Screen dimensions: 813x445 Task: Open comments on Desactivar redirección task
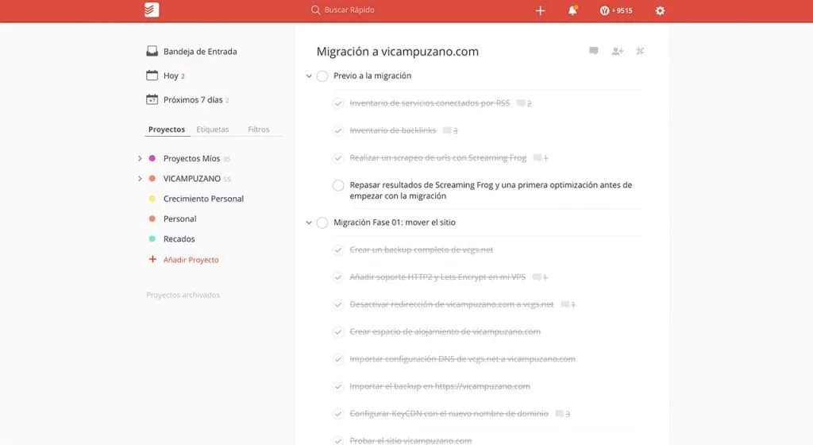(568, 304)
